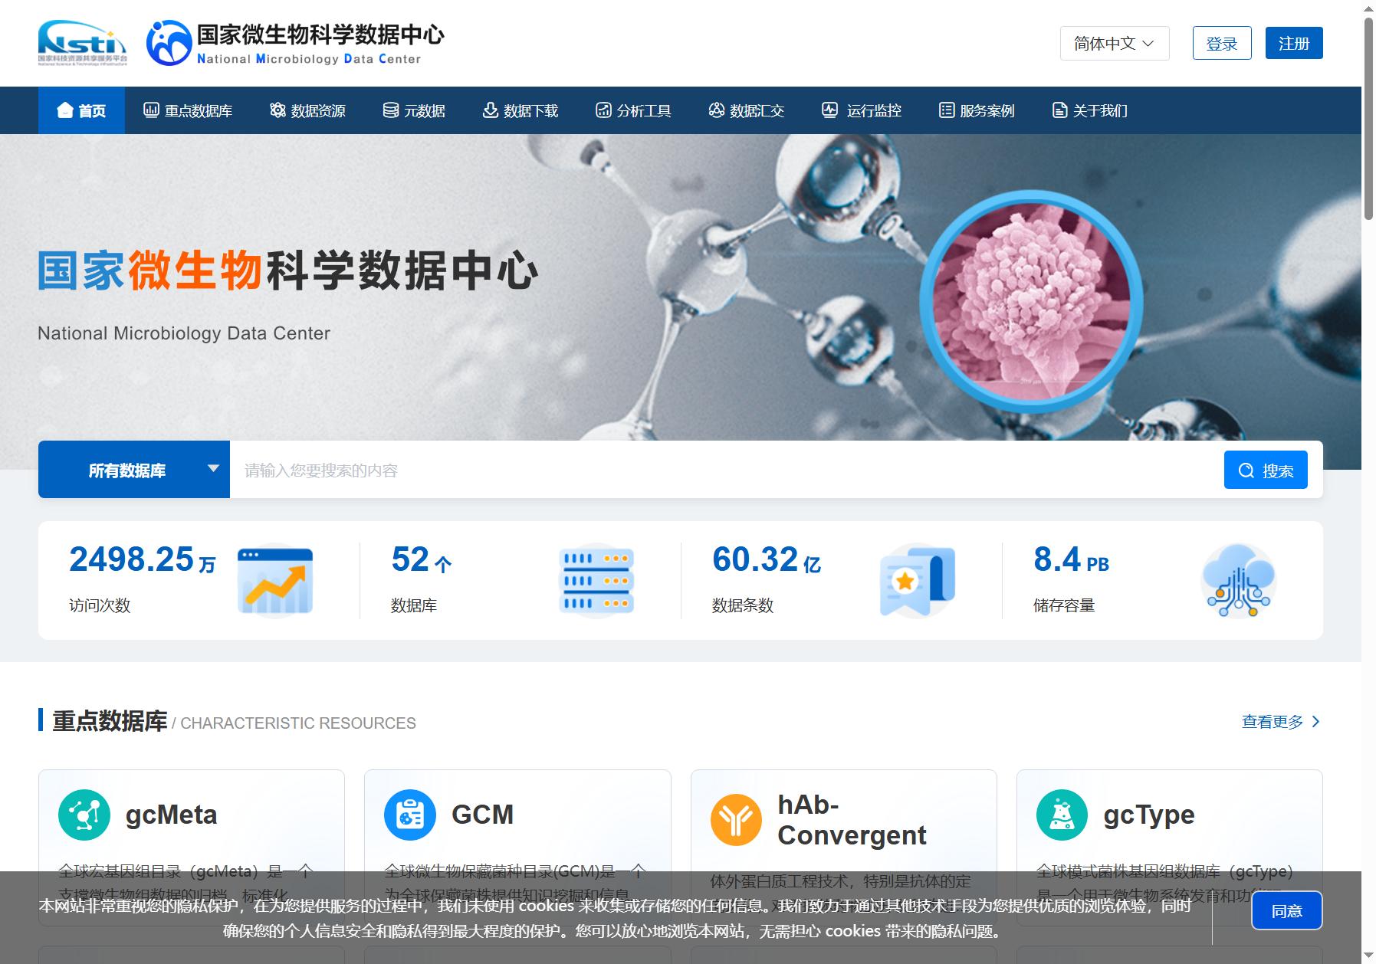Open the gcMeta database title
The height and width of the screenshot is (964, 1376).
(x=171, y=815)
